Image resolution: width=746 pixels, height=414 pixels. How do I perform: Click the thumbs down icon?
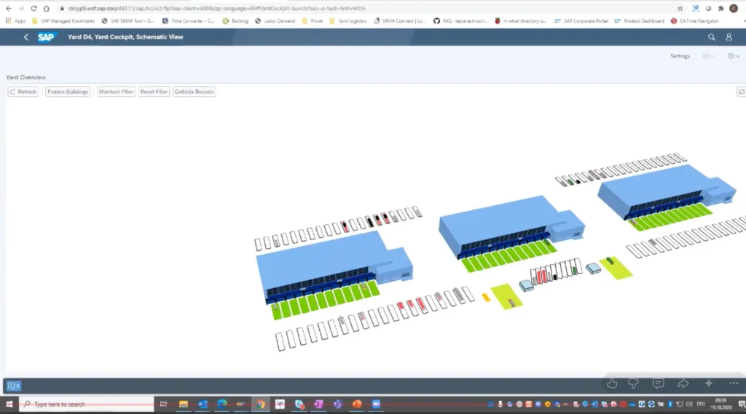[633, 383]
